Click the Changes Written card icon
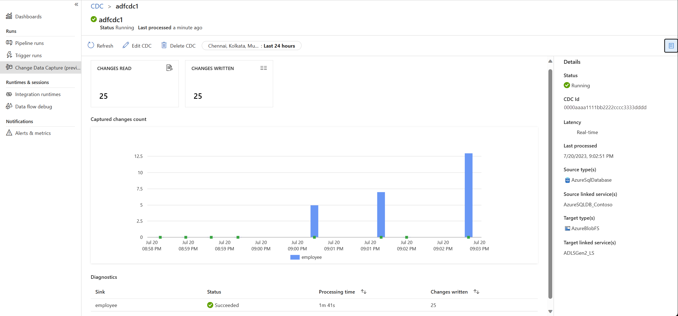Viewport: 678px width, 316px height. (263, 68)
